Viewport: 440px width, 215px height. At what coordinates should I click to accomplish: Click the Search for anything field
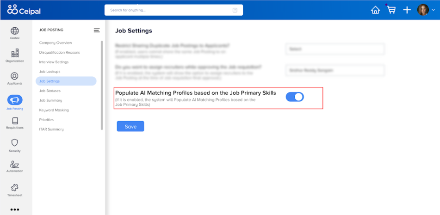(x=174, y=10)
